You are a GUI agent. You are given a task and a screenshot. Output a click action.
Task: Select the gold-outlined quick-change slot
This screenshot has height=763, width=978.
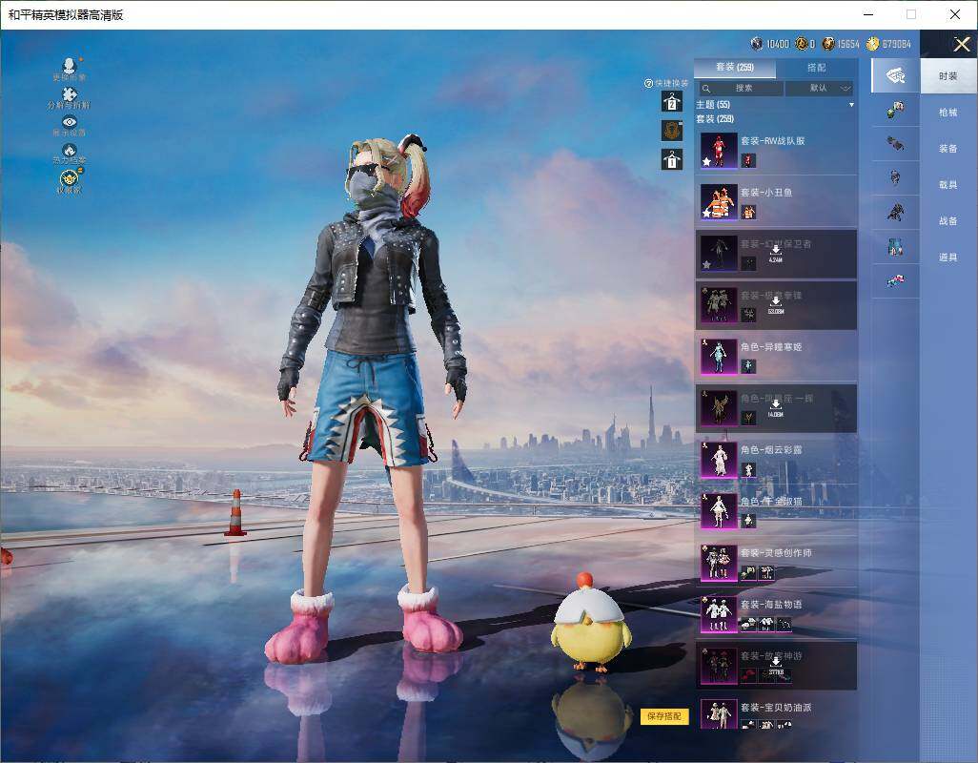coord(672,131)
